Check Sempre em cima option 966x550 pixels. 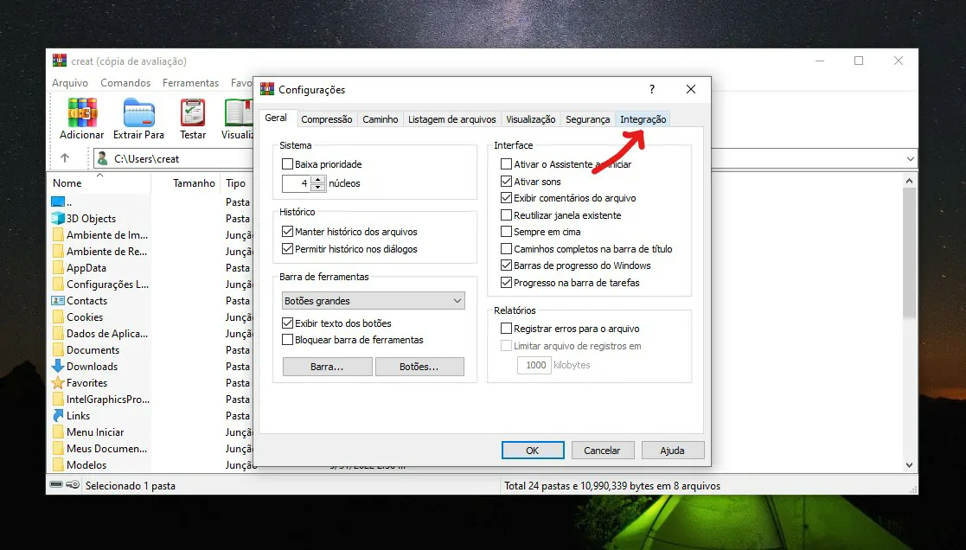(x=507, y=232)
